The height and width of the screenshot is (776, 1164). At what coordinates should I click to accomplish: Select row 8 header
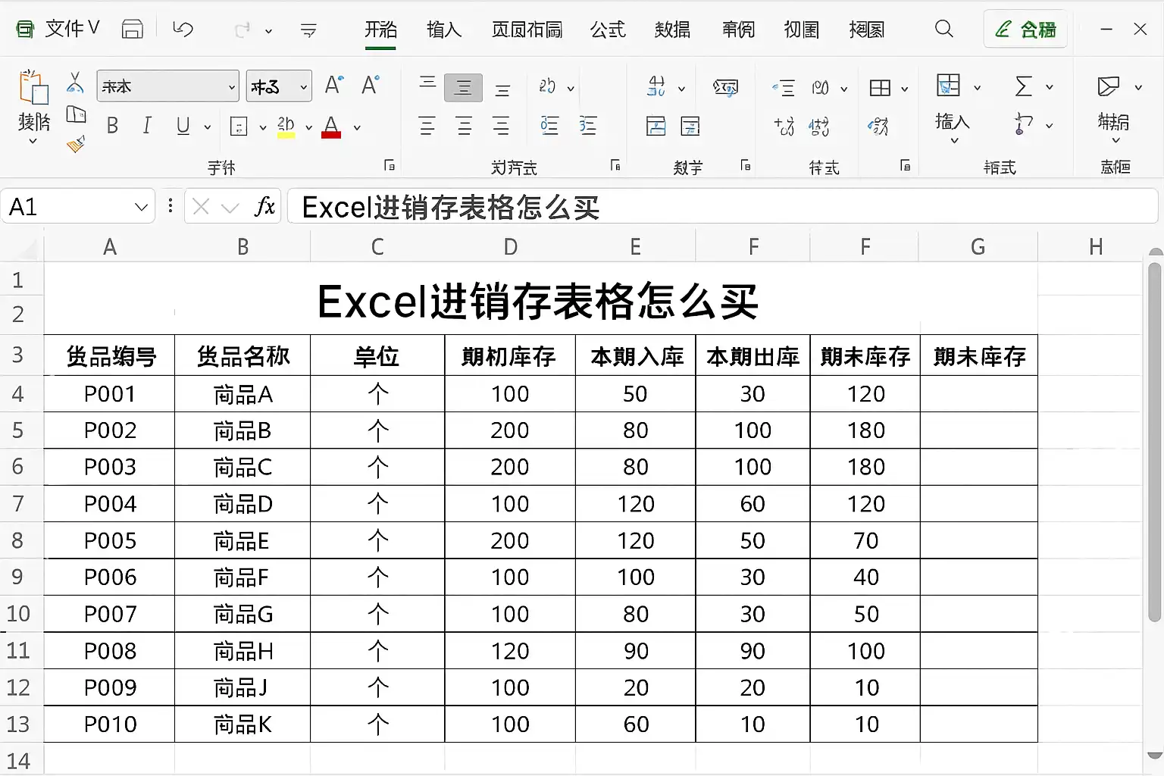pos(18,540)
